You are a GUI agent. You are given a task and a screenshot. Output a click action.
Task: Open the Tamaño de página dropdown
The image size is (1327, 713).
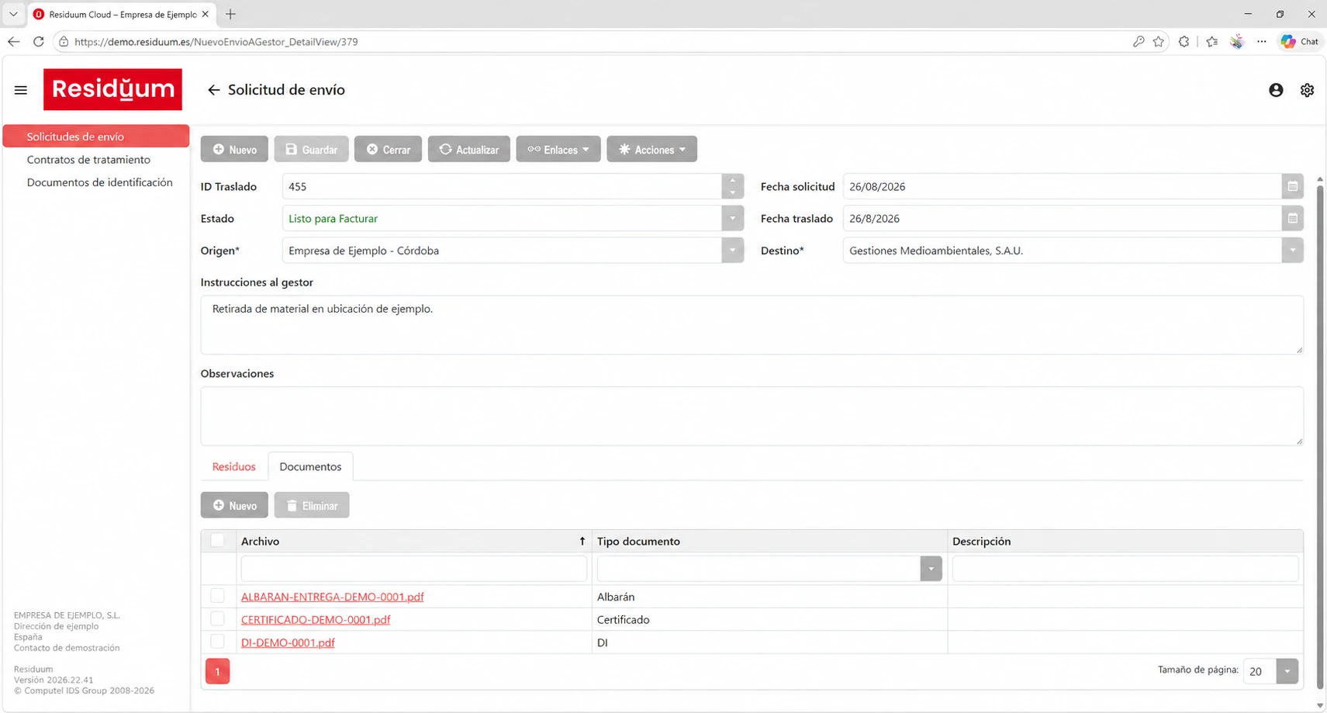click(x=1287, y=671)
